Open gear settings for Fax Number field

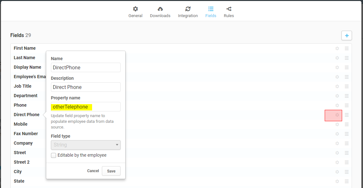(x=337, y=134)
